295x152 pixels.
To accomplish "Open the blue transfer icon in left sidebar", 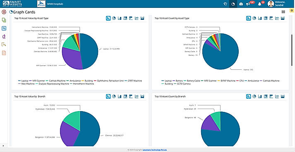I will 4,28.
